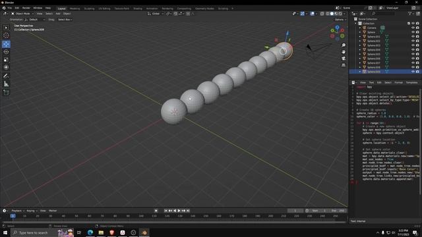Screen dimensions: 422x237
Task: Select the Measure ruler tool
Action: coord(6,84)
